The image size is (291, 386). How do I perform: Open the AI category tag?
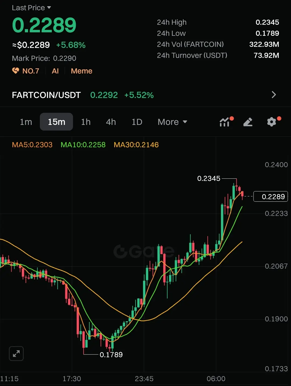coord(55,71)
